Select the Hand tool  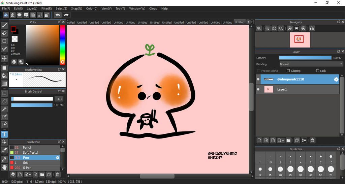[4, 167]
